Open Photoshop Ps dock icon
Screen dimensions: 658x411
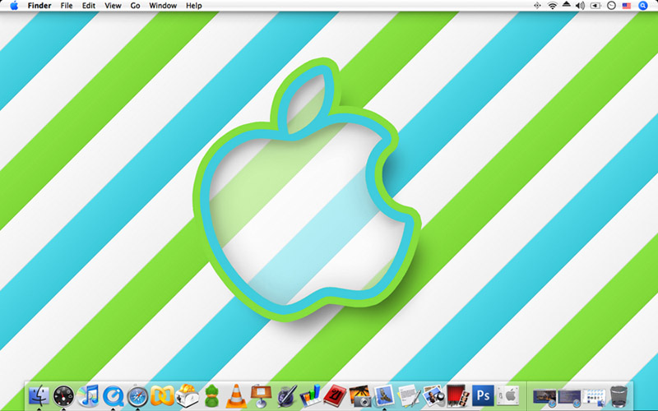click(483, 396)
